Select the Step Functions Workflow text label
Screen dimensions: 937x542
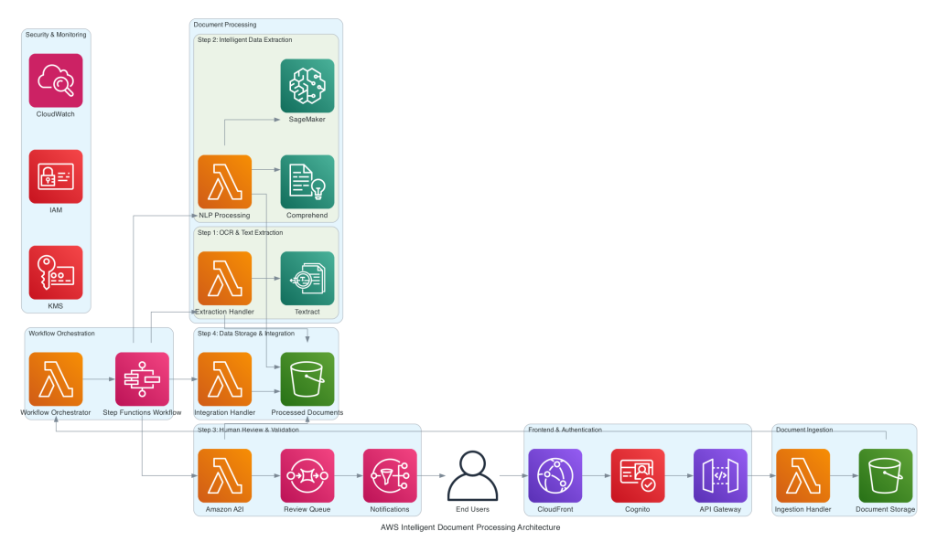[x=142, y=412]
